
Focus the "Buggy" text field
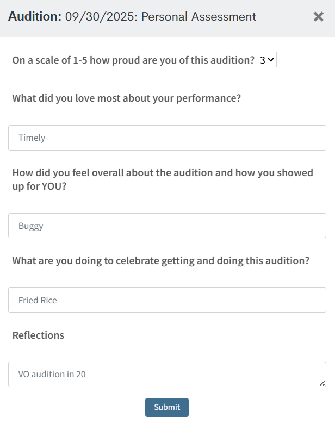(x=167, y=226)
